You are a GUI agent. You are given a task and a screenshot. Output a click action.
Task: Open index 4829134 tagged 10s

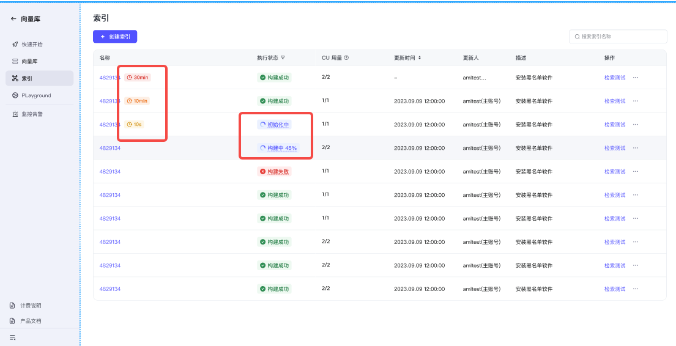click(110, 125)
